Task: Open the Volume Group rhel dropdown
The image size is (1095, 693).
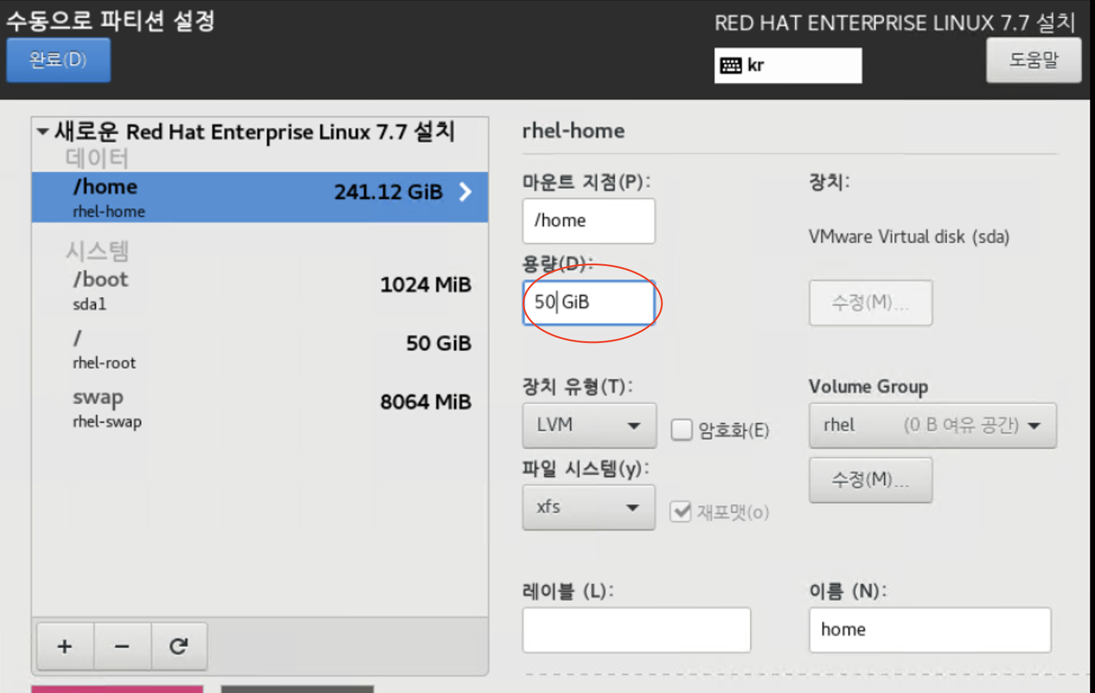Action: (932, 425)
